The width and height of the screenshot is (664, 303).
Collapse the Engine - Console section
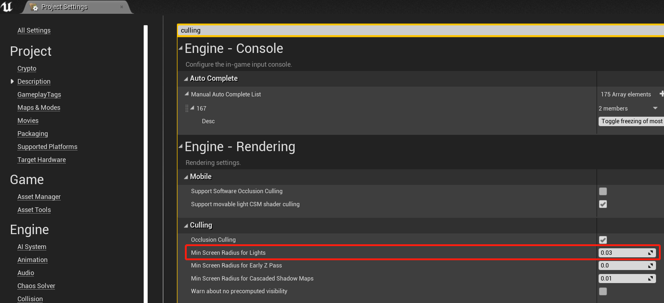click(x=181, y=48)
